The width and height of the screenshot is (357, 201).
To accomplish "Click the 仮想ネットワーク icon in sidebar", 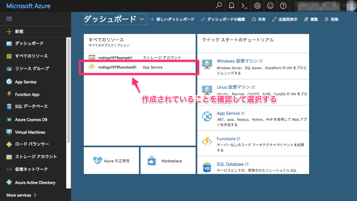I will tap(9, 169).
